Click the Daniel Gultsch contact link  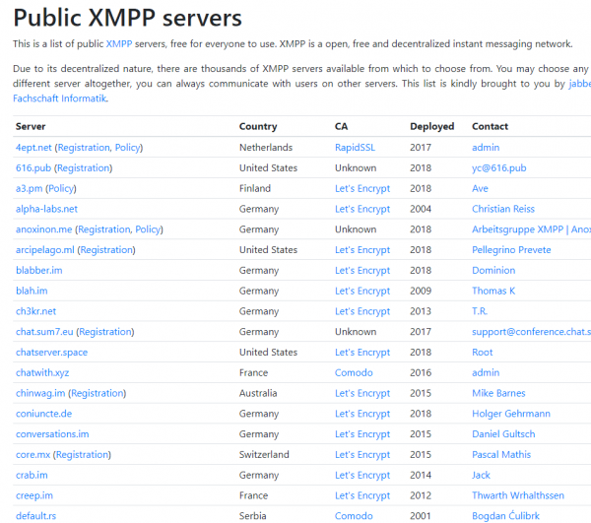(503, 434)
